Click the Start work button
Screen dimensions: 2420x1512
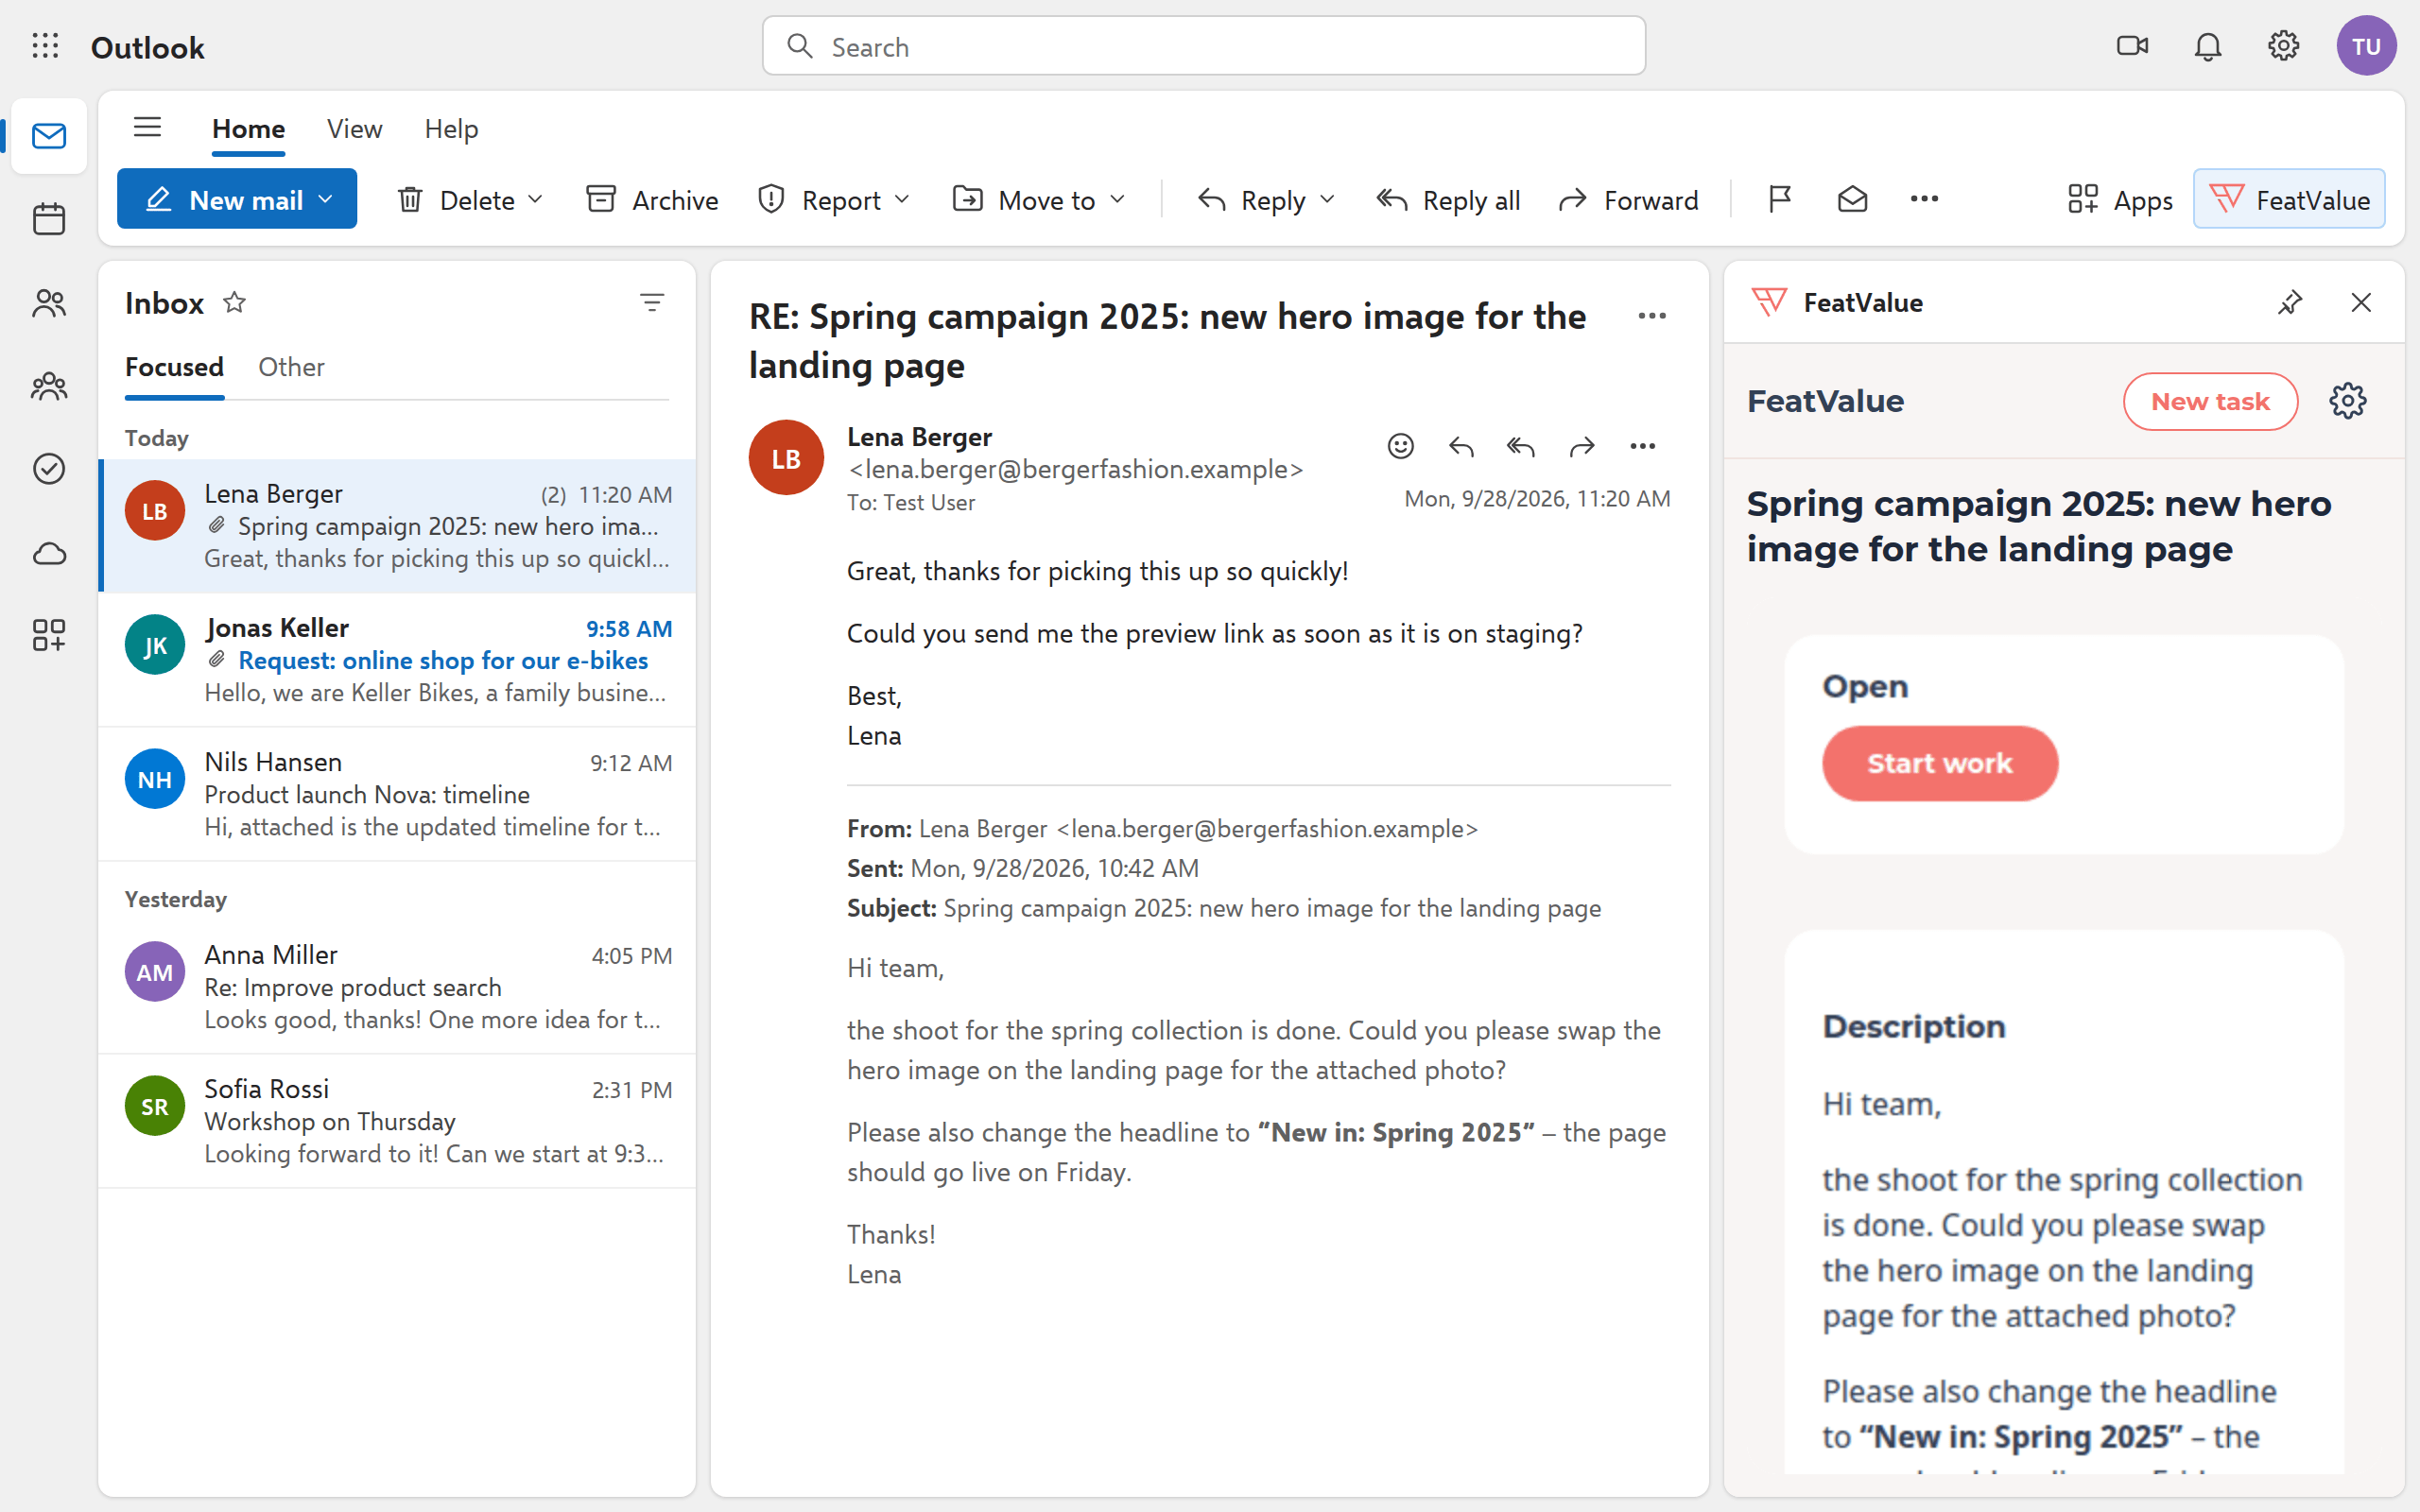coord(1939,763)
